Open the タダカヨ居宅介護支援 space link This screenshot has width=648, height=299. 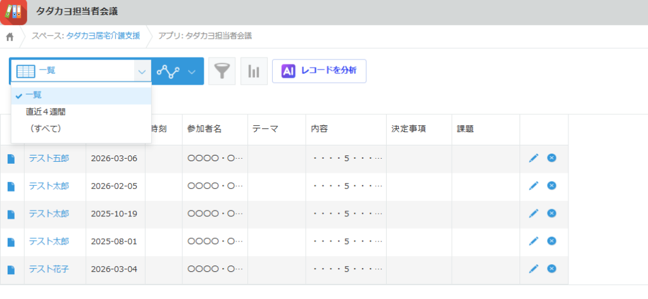pos(103,36)
